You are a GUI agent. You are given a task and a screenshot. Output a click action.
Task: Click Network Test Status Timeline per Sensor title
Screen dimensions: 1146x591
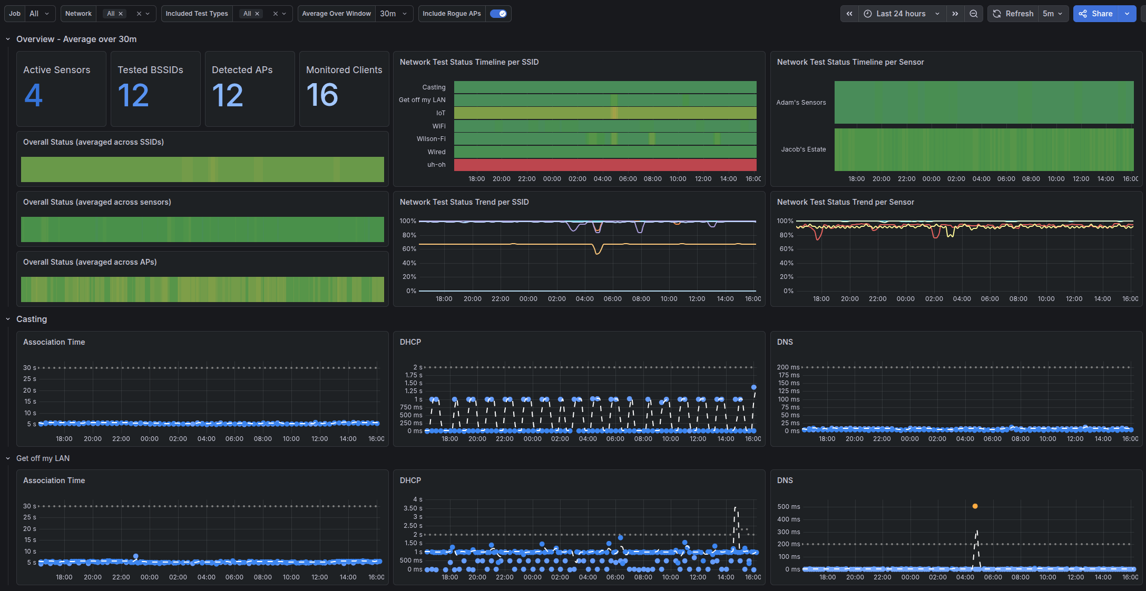[x=850, y=62]
